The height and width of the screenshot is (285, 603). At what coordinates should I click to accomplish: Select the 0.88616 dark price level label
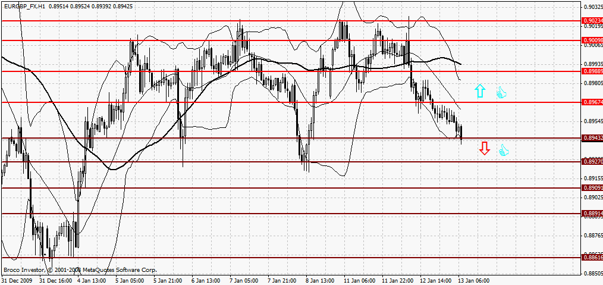pos(593,257)
